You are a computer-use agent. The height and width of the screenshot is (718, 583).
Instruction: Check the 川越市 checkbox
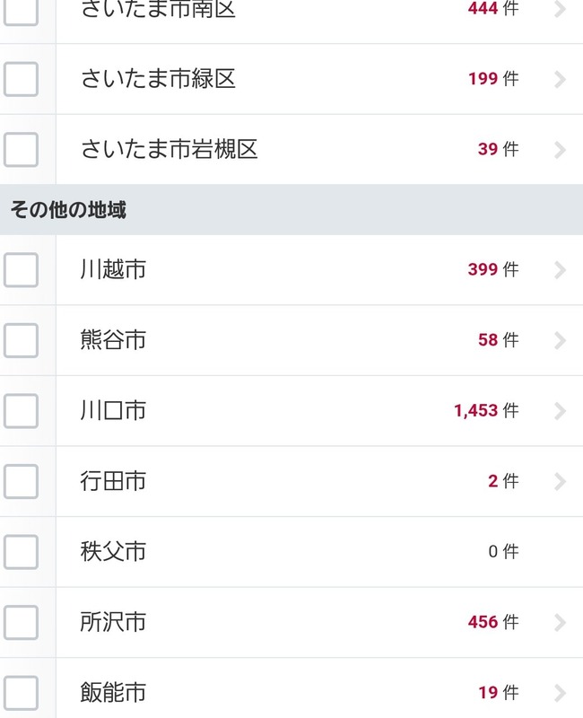pos(22,269)
